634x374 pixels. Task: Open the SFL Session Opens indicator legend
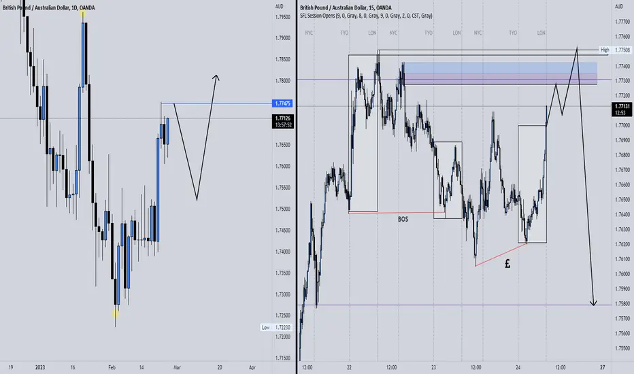point(366,16)
